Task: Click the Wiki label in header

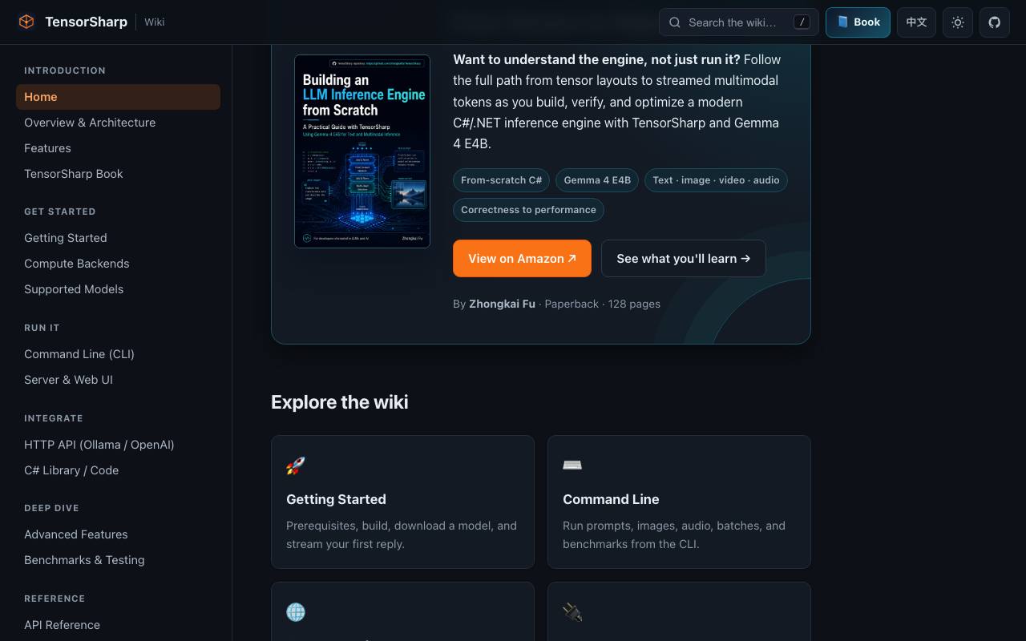Action: tap(155, 22)
